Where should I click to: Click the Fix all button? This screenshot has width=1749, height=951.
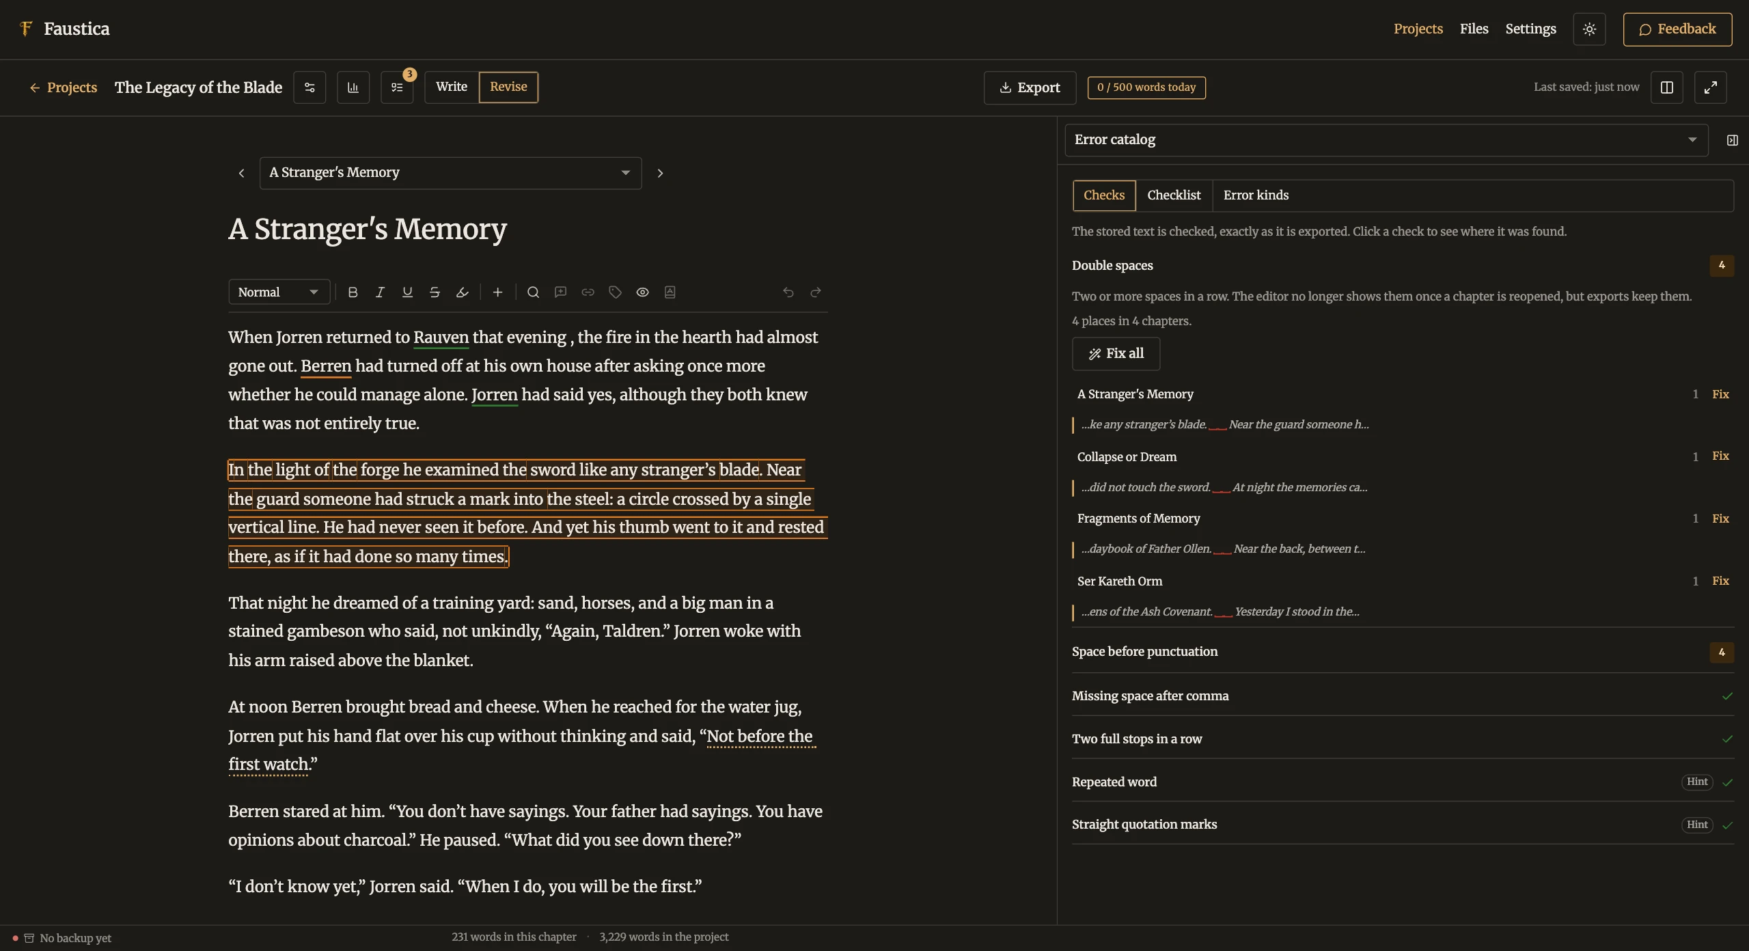(1116, 354)
